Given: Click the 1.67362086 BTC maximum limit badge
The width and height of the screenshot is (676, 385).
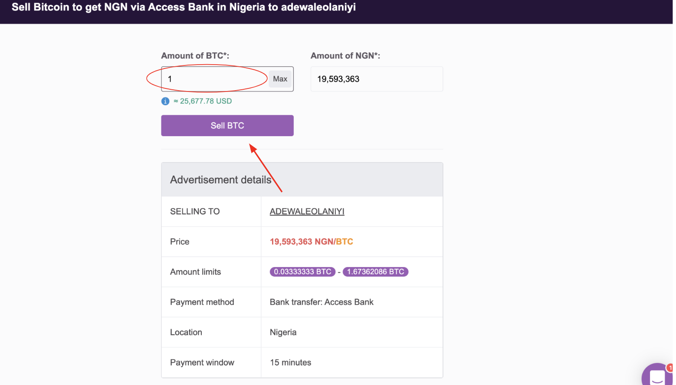Looking at the screenshot, I should 375,271.
